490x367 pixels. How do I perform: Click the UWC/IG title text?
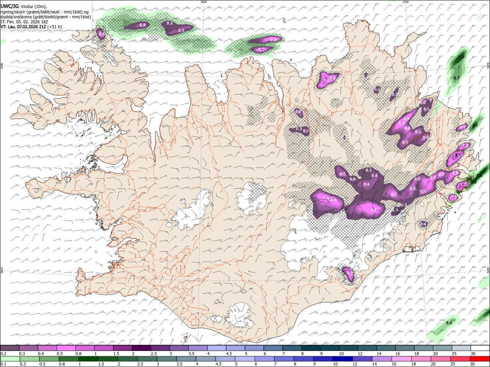click(x=9, y=6)
